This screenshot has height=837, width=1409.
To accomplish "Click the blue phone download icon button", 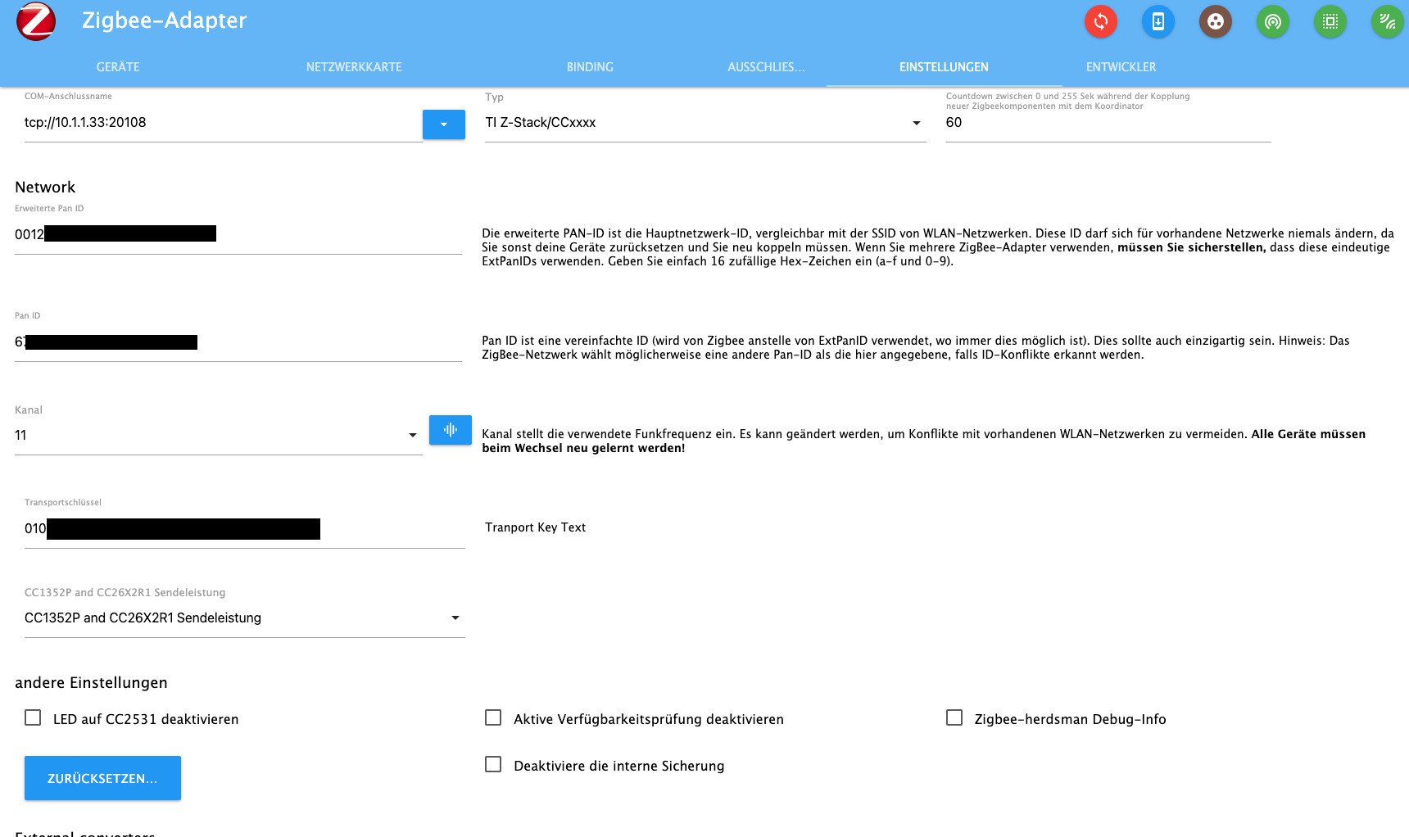I will [x=1158, y=21].
